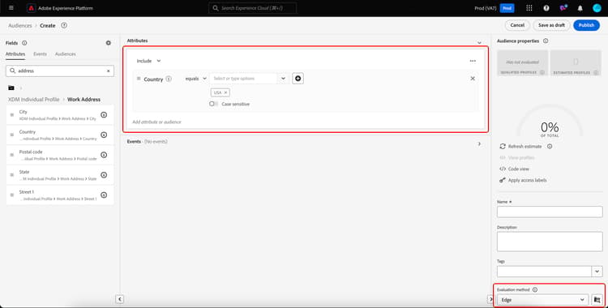This screenshot has height=308, width=608.
Task: Open the hamburger navigation menu
Action: [x=11, y=8]
